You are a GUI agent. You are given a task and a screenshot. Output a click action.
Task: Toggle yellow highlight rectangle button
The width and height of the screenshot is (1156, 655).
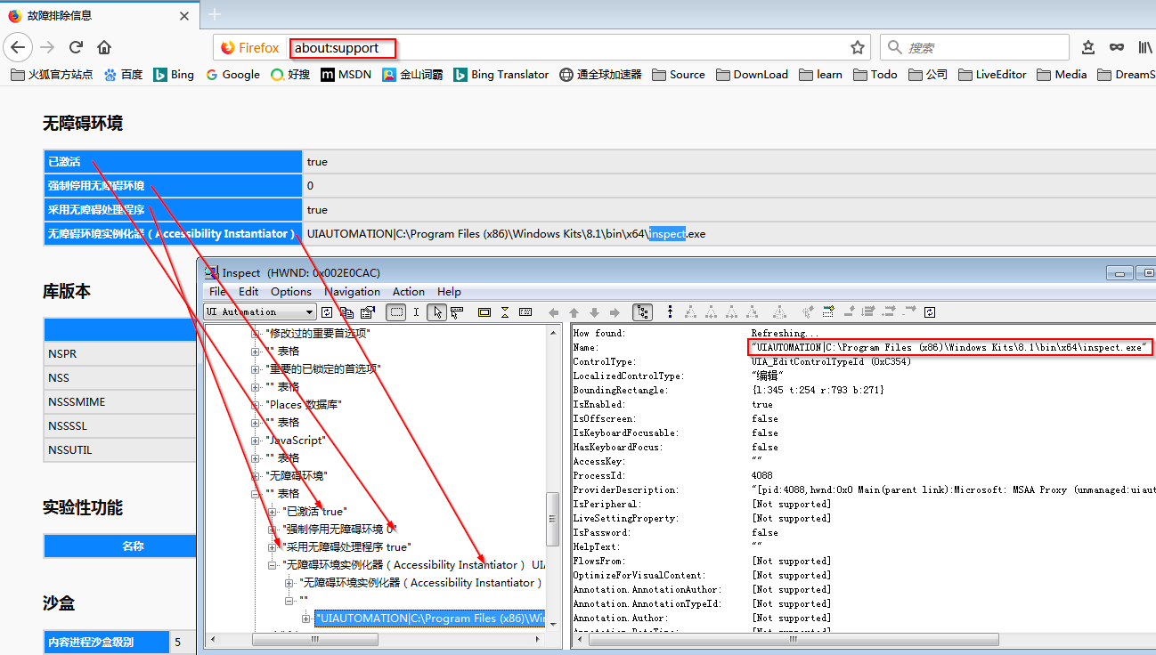point(484,312)
